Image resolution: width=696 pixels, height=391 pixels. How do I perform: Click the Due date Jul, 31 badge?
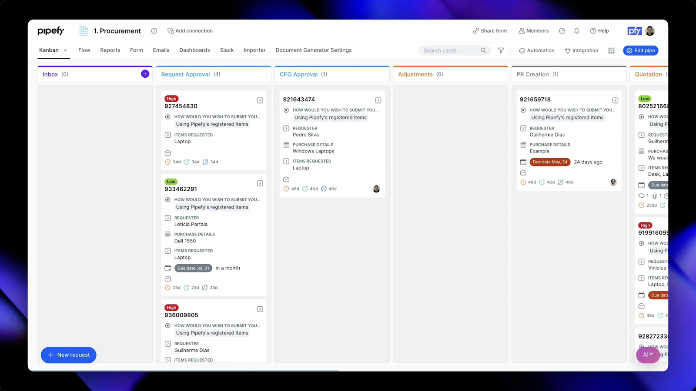(x=193, y=268)
